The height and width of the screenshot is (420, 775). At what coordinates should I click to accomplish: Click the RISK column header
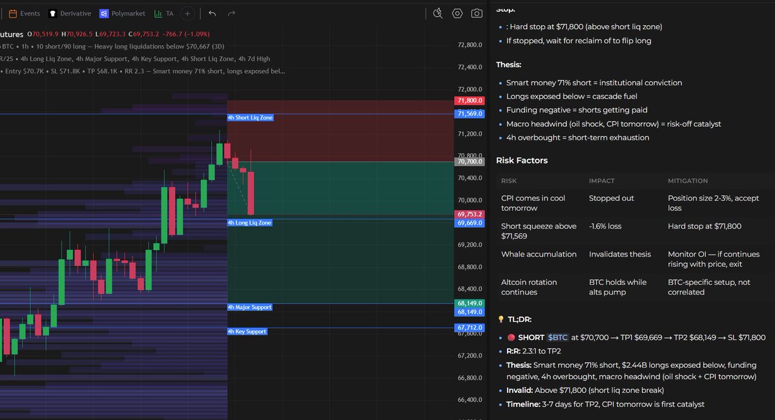(509, 181)
